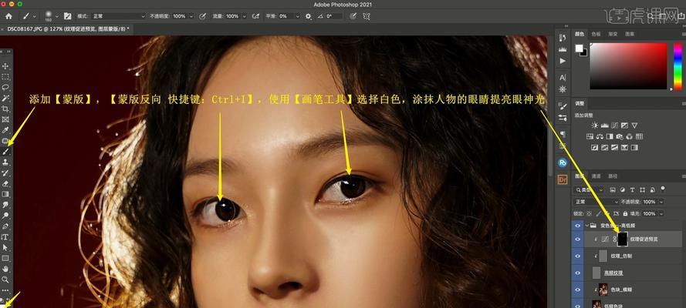Select the Path Selection tool
The height and width of the screenshot is (308, 686).
[x=5, y=247]
